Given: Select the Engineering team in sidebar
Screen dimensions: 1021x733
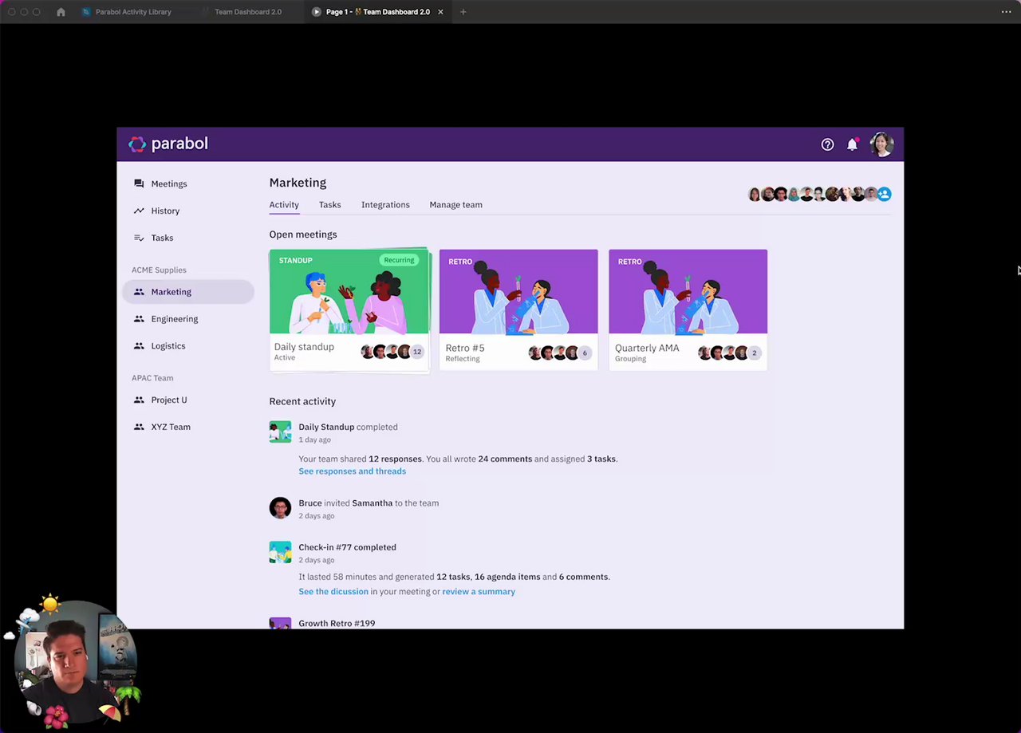Looking at the screenshot, I should click(175, 319).
